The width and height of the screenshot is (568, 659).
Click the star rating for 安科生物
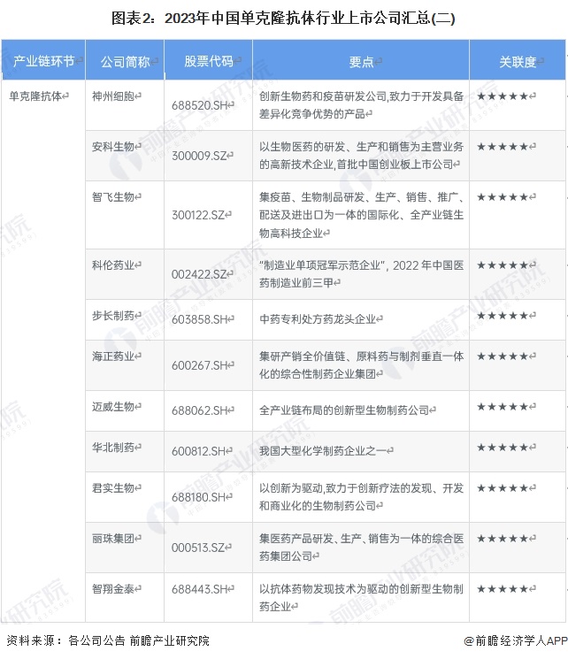click(503, 147)
